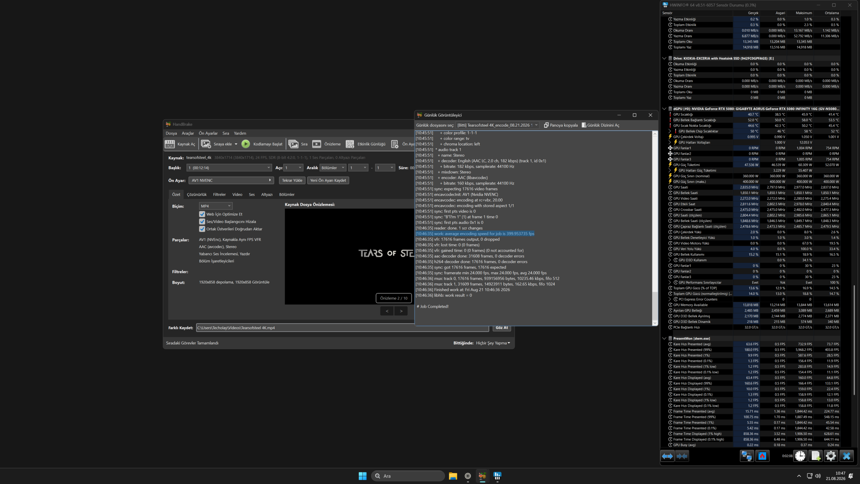Go to the previous preview image with <
This screenshot has width=860, height=484.
(387, 311)
